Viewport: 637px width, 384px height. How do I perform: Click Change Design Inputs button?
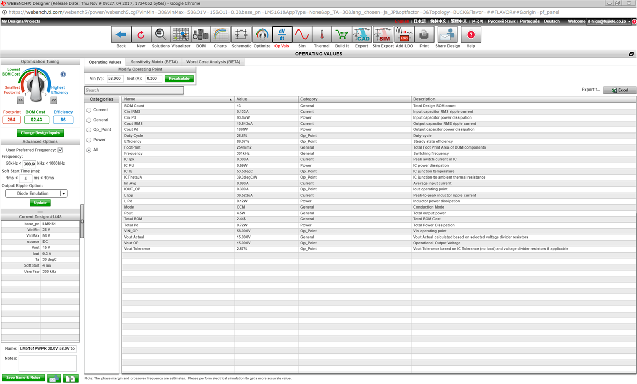(40, 133)
